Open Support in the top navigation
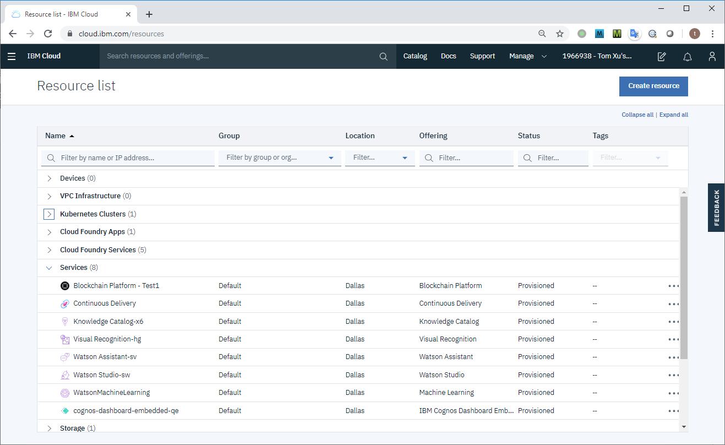The height and width of the screenshot is (445, 725). [482, 56]
